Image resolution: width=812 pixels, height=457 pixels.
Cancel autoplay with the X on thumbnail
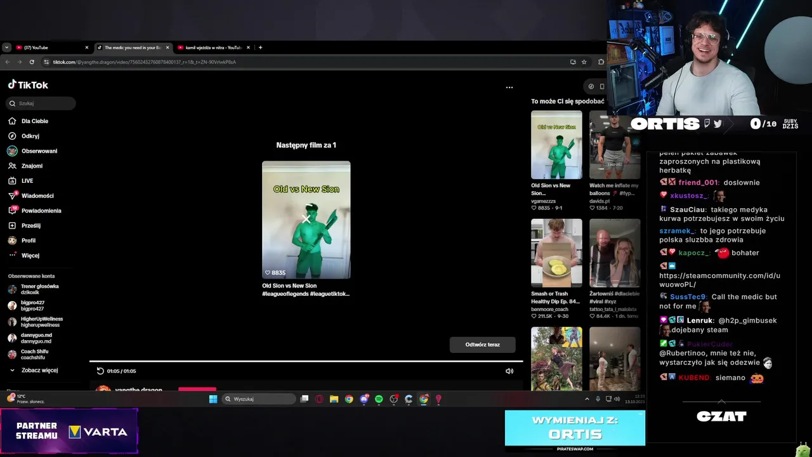(306, 220)
